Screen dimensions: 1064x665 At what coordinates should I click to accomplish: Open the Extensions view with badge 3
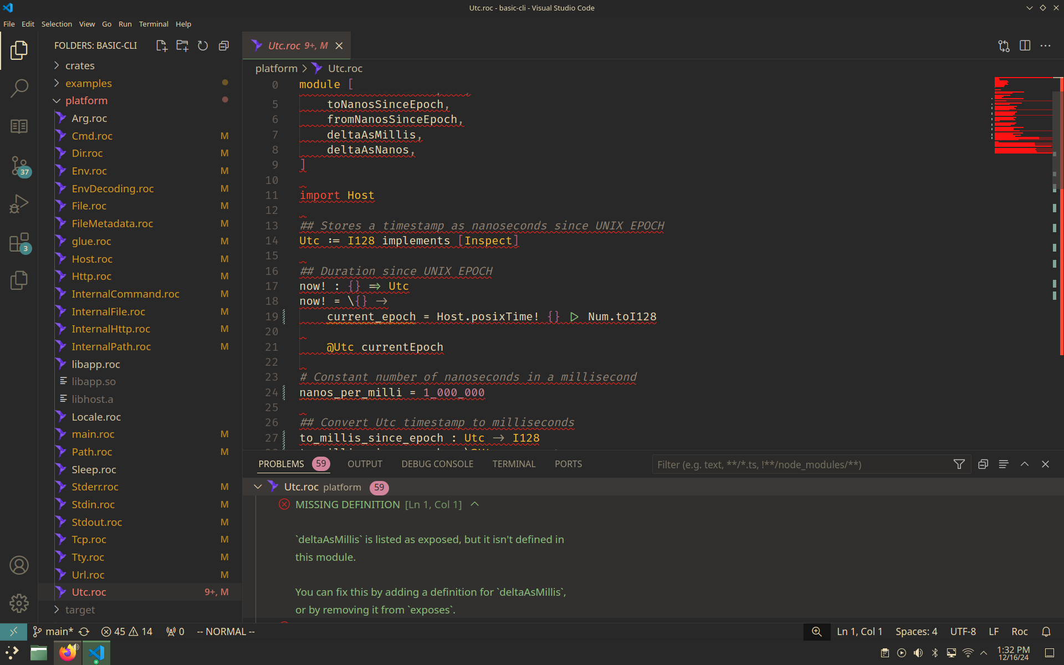(x=20, y=243)
